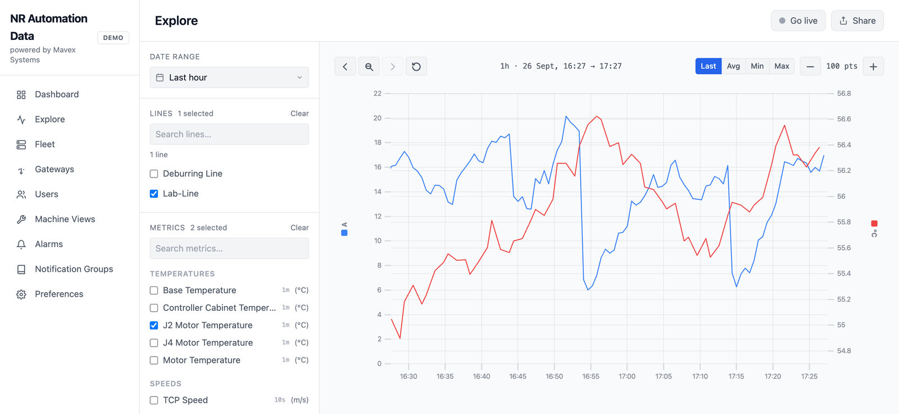Click the 100 pts value

pyautogui.click(x=842, y=66)
